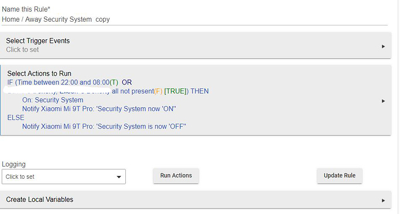Edit the rule name field
404x214 pixels.
pyautogui.click(x=194, y=19)
